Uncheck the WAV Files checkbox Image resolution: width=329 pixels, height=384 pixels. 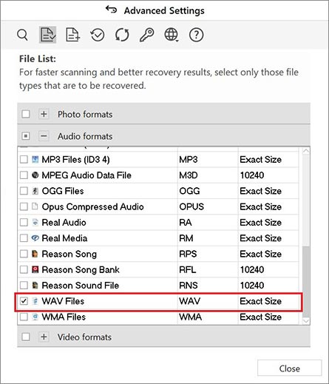[24, 301]
